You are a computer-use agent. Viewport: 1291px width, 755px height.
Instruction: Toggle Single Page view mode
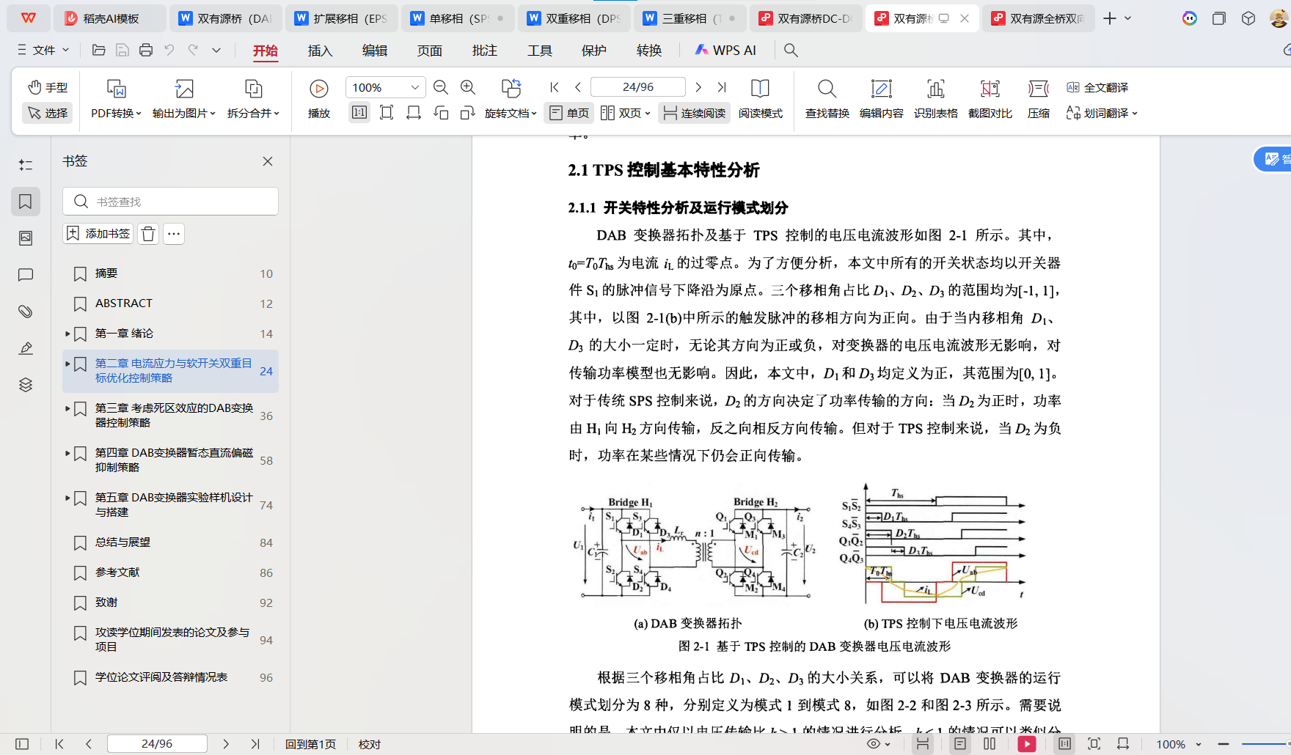569,113
